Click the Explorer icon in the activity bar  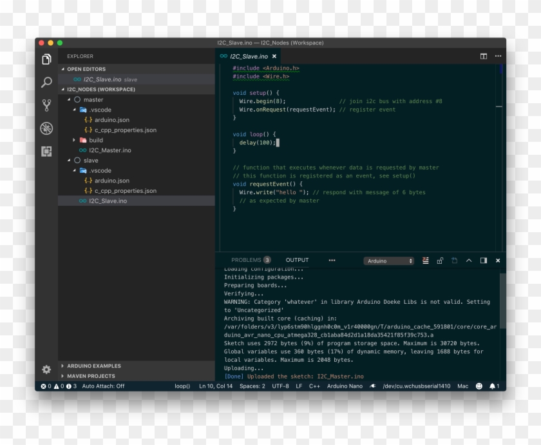45,58
